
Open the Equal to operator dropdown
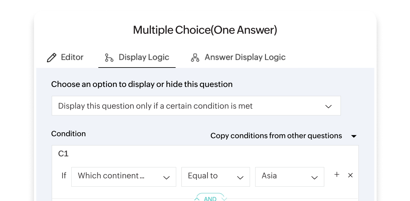[x=216, y=177]
